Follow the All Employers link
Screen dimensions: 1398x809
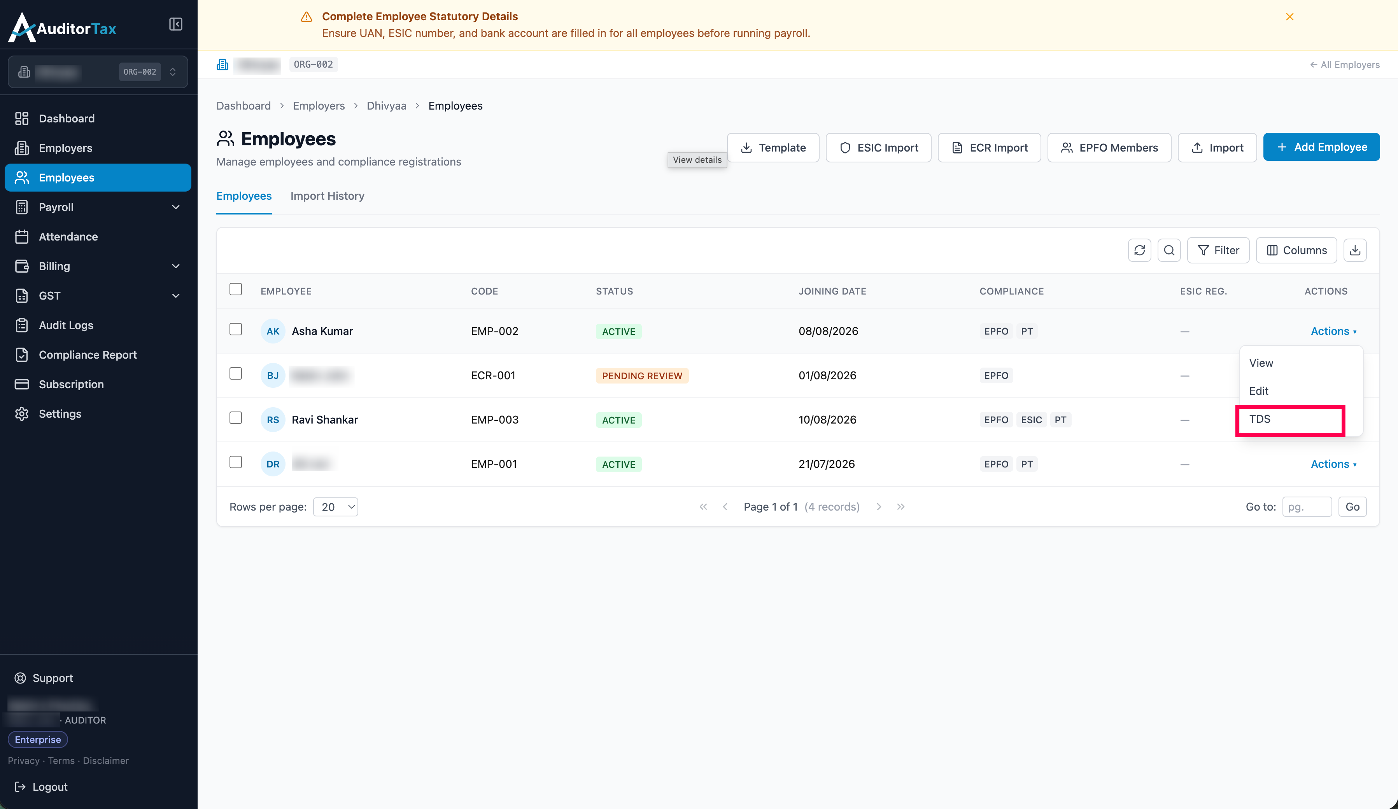tap(1345, 65)
